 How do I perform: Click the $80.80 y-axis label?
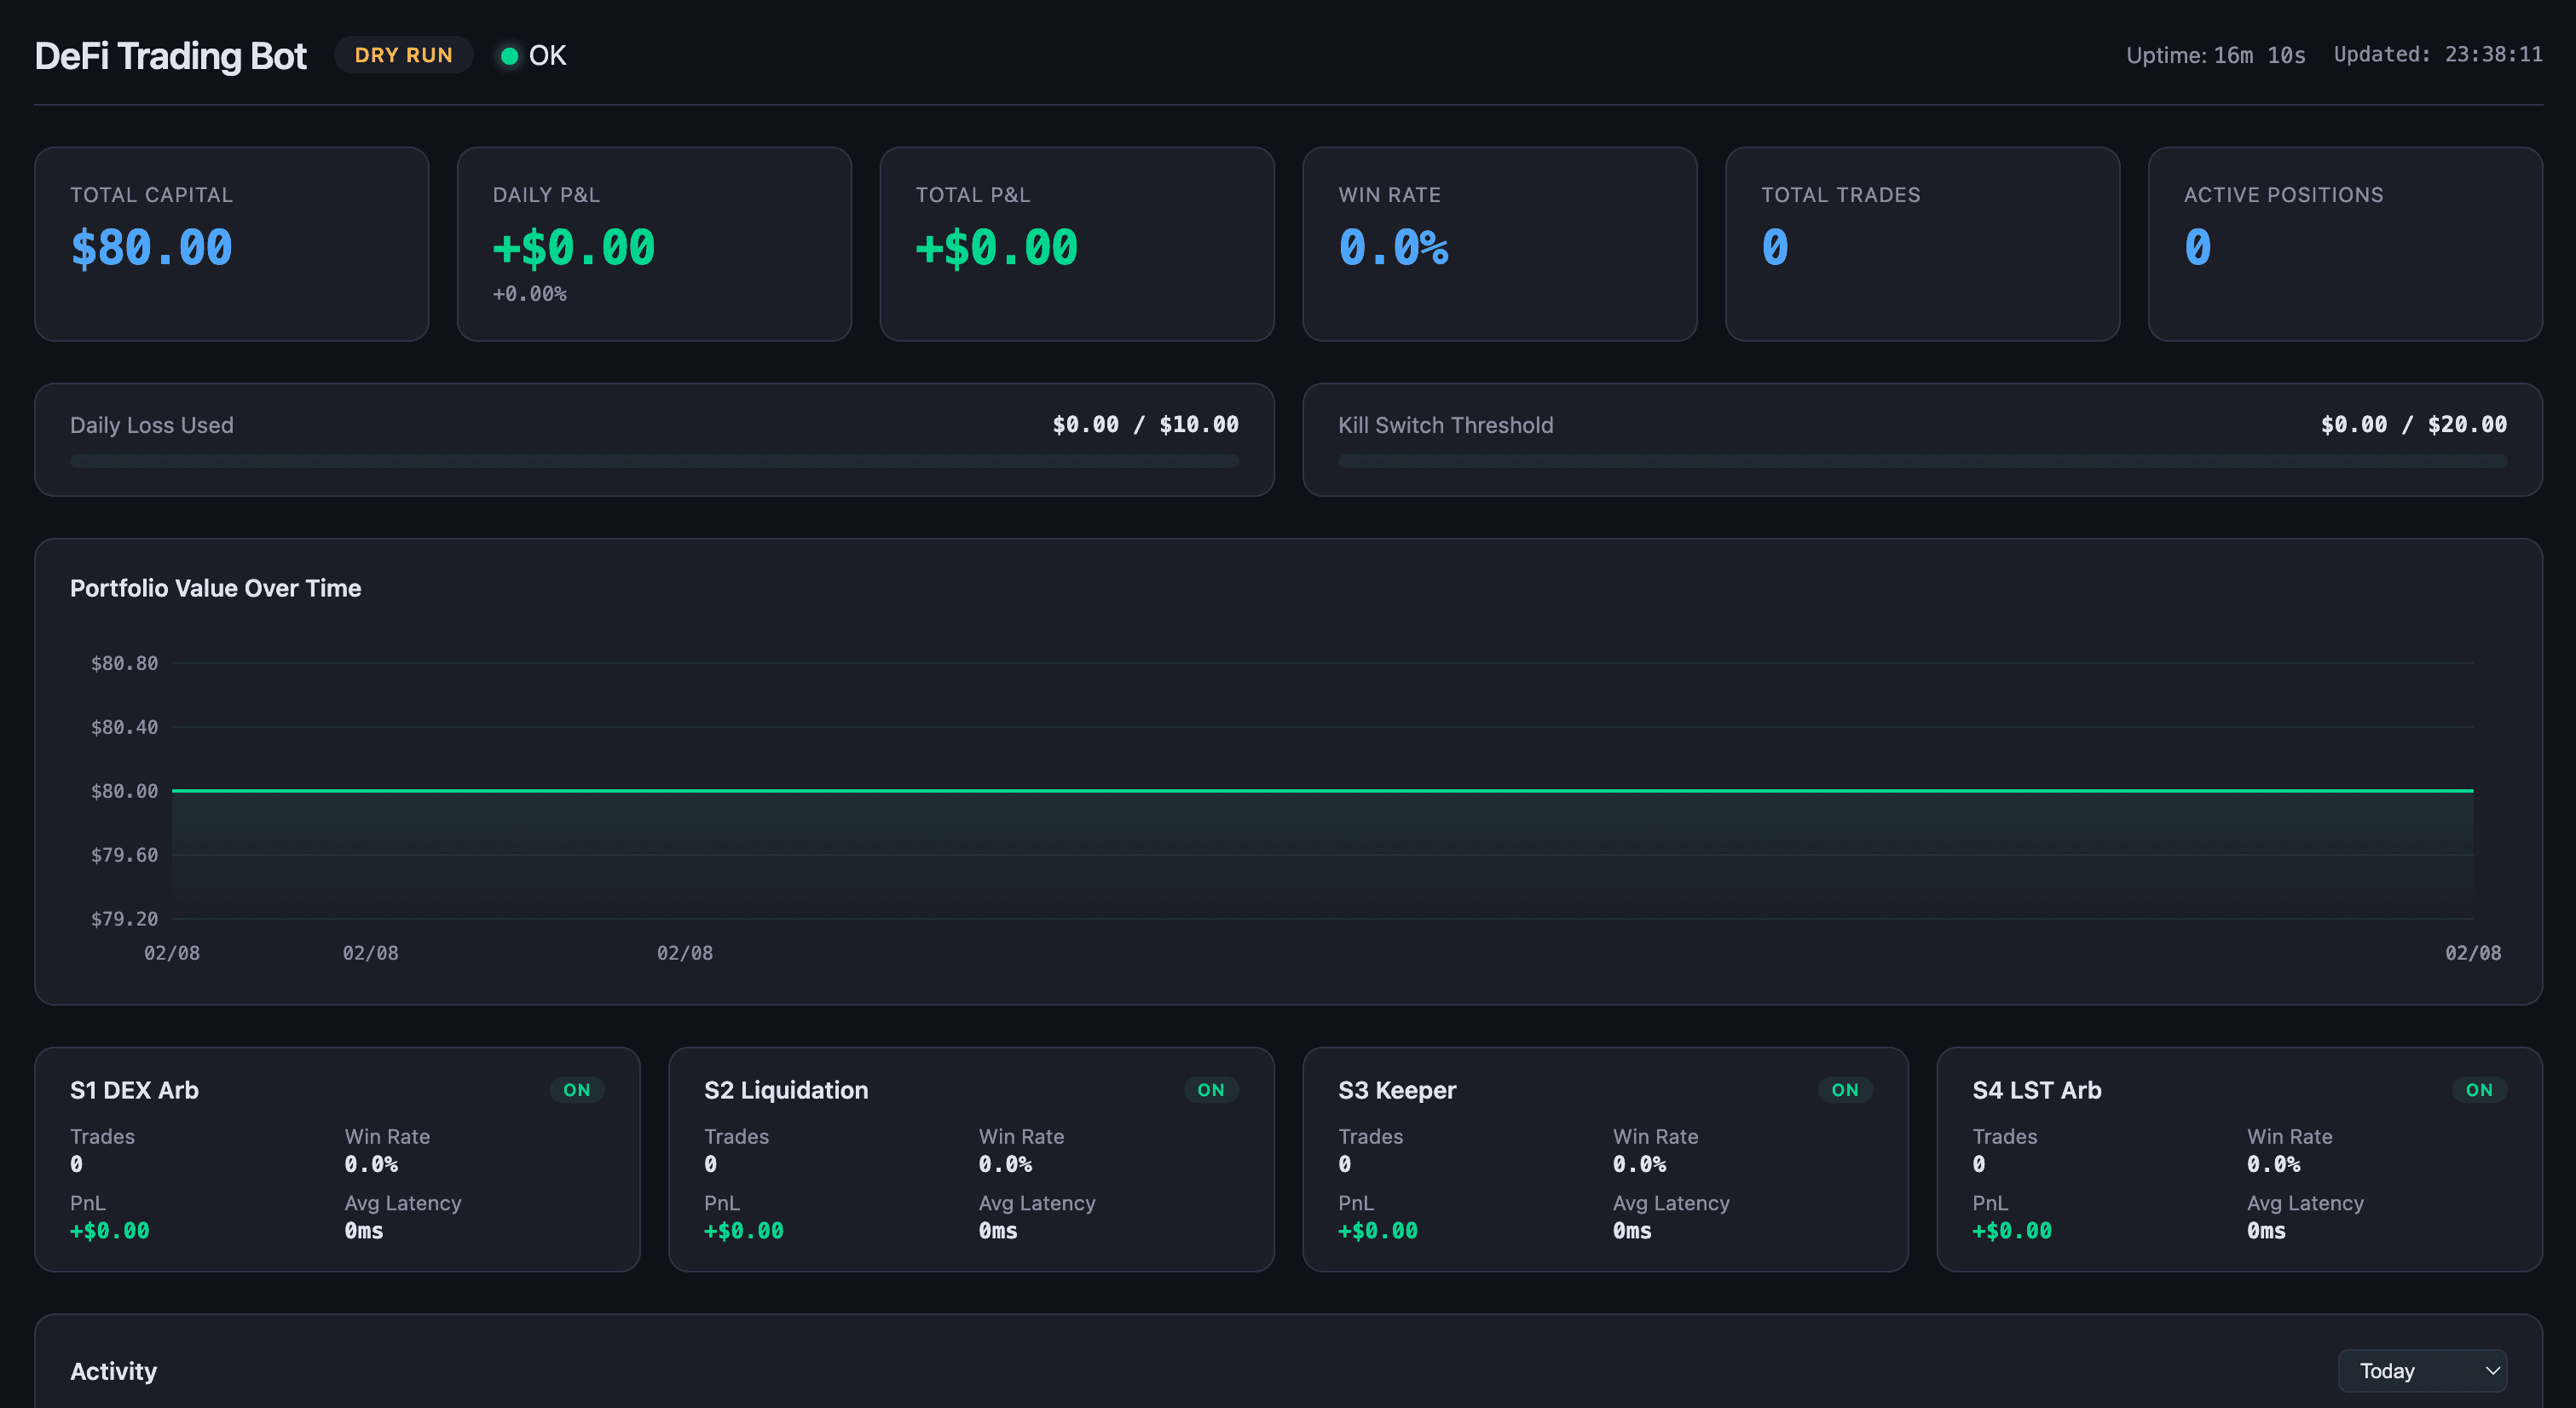click(125, 663)
